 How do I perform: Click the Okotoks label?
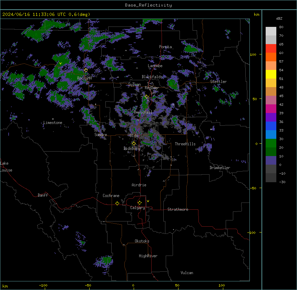142,241
